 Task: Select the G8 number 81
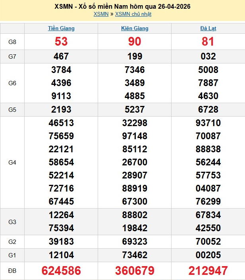[208, 42]
